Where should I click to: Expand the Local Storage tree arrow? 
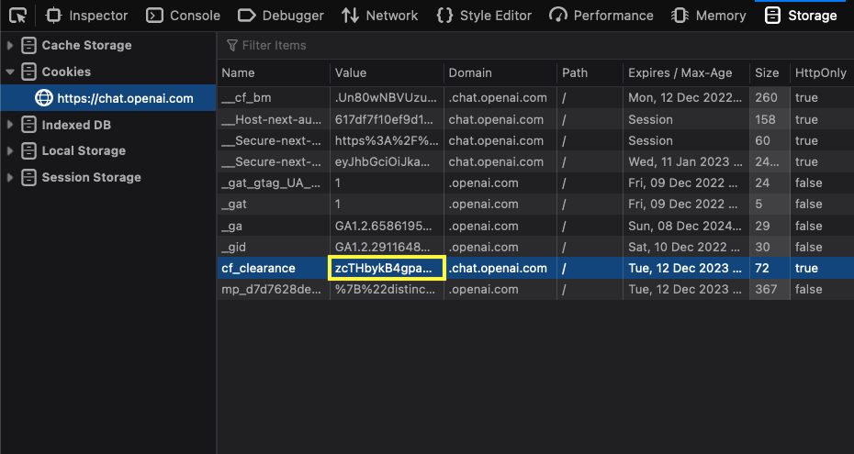pyautogui.click(x=10, y=150)
